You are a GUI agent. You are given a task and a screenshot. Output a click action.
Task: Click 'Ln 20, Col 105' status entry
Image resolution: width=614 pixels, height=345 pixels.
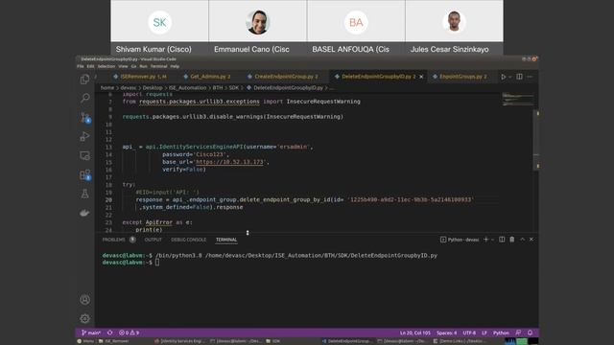click(x=415, y=333)
